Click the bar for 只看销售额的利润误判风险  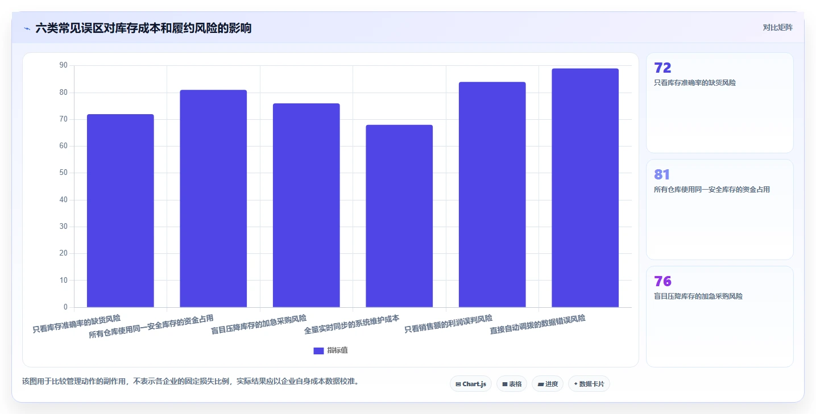492,195
